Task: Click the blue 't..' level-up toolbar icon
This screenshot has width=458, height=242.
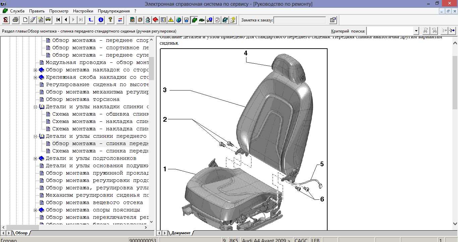Action: [91, 20]
